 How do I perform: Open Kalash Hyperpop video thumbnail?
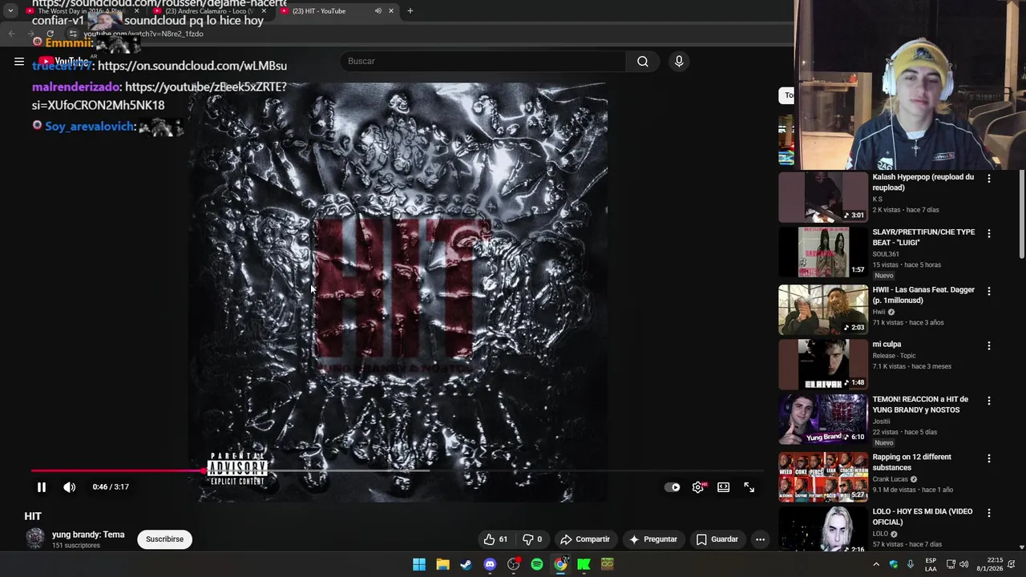tap(823, 197)
